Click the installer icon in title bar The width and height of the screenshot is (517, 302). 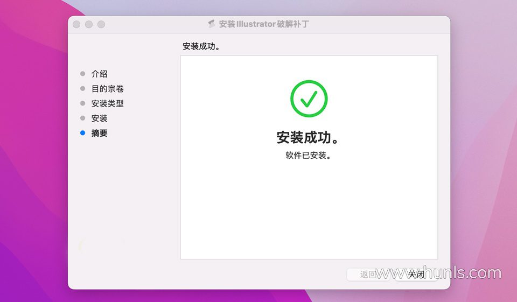211,24
